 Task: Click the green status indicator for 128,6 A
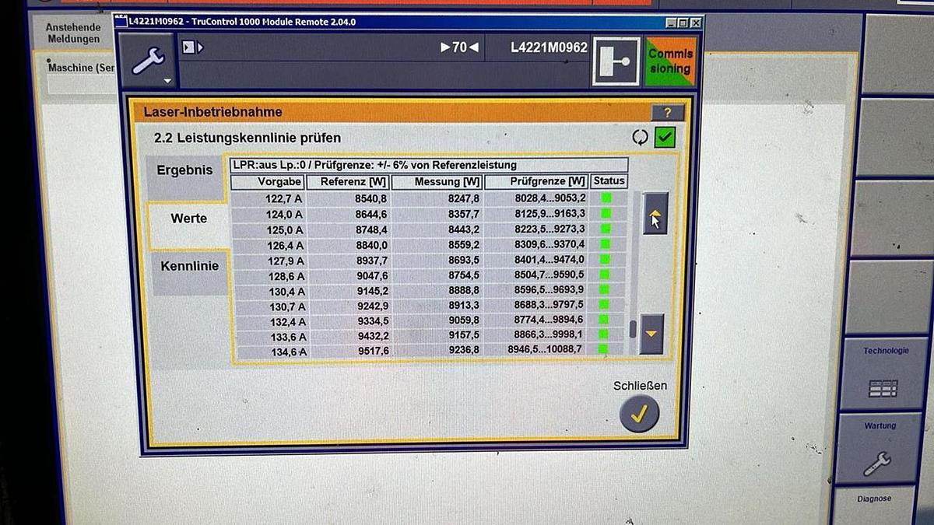pyautogui.click(x=606, y=275)
